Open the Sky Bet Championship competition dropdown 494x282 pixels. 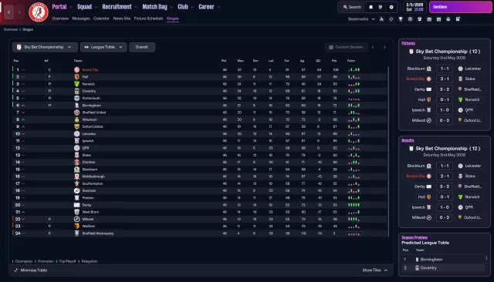pyautogui.click(x=45, y=47)
